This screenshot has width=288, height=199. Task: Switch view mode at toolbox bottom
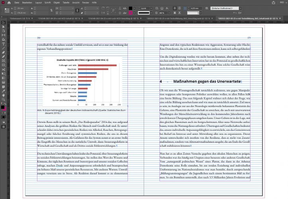(4, 127)
